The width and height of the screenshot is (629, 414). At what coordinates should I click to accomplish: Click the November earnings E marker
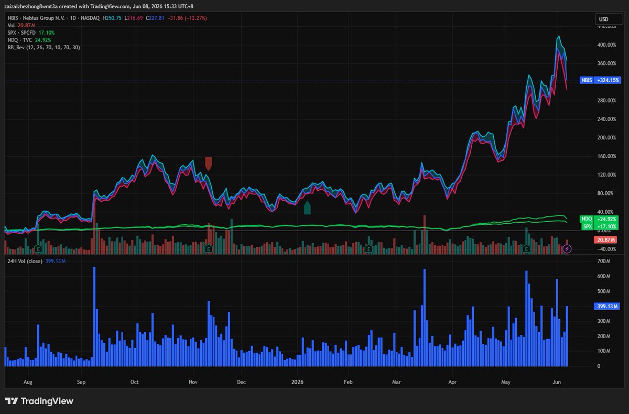pos(209,249)
